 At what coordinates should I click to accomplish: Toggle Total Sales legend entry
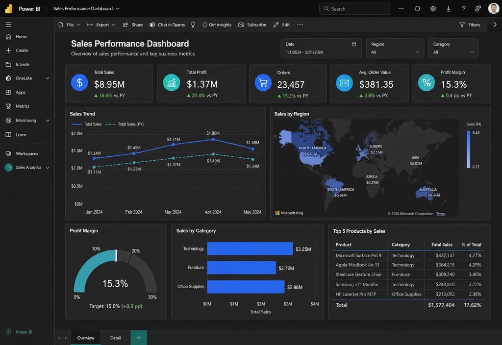pos(87,124)
